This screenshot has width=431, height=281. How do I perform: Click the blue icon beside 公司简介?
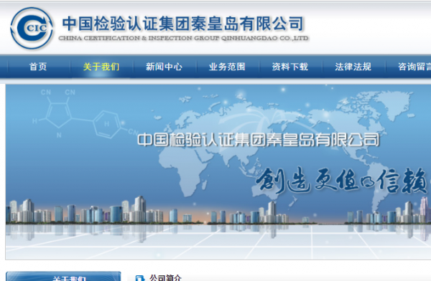140,278
